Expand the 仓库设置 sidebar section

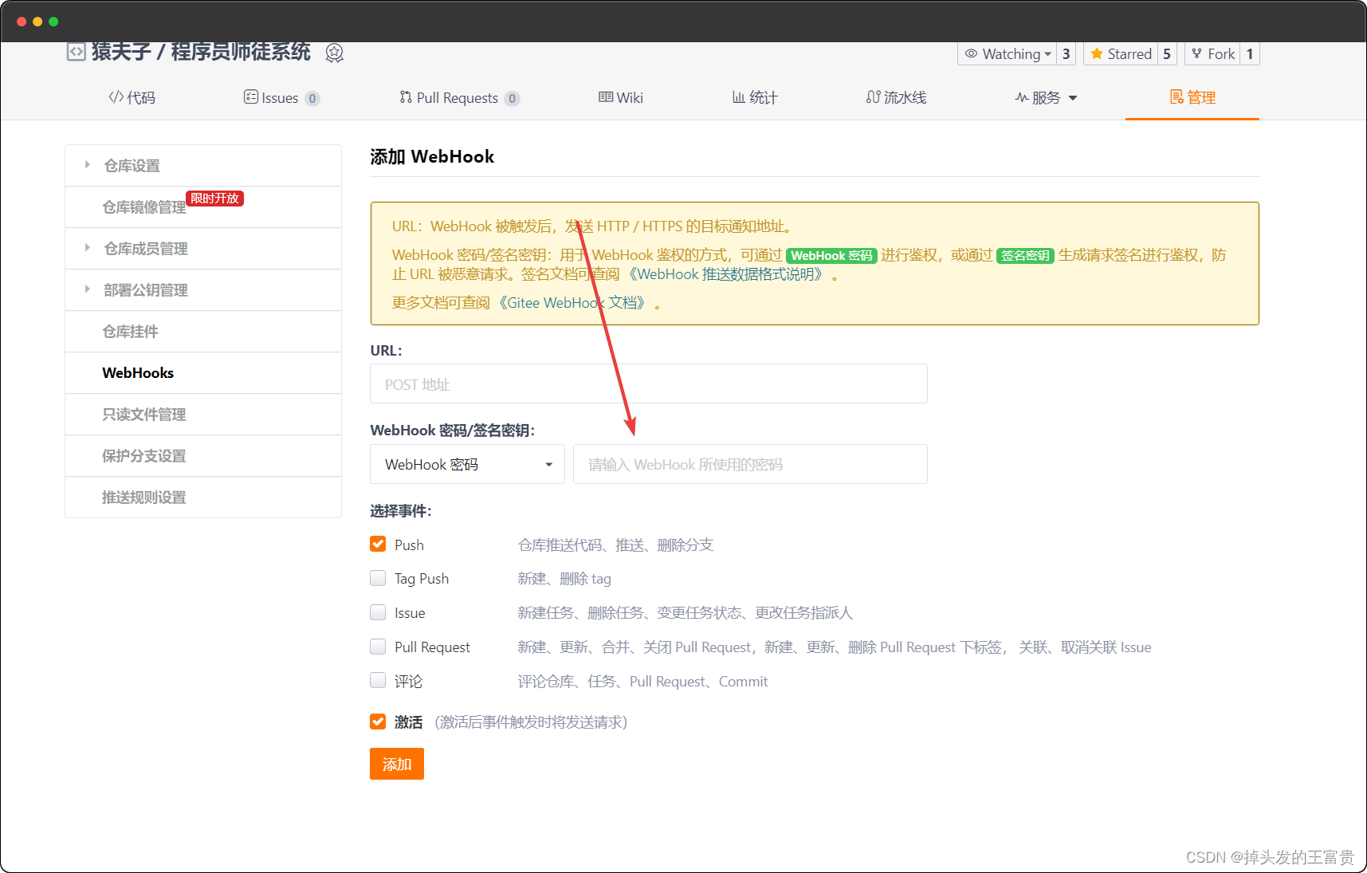132,166
